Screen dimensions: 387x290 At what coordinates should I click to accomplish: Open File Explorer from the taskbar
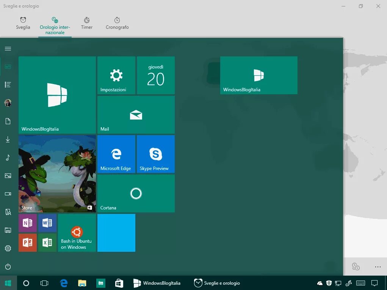click(82, 283)
